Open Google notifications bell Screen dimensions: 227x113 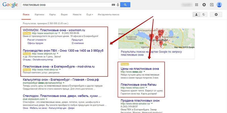[204, 5]
